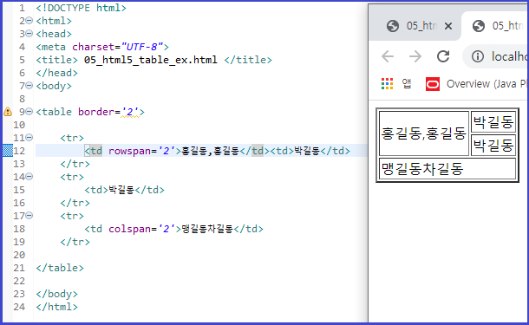Click the 맹길동차길동 cell in browser table
This screenshot has height=325, width=529.
[x=447, y=169]
